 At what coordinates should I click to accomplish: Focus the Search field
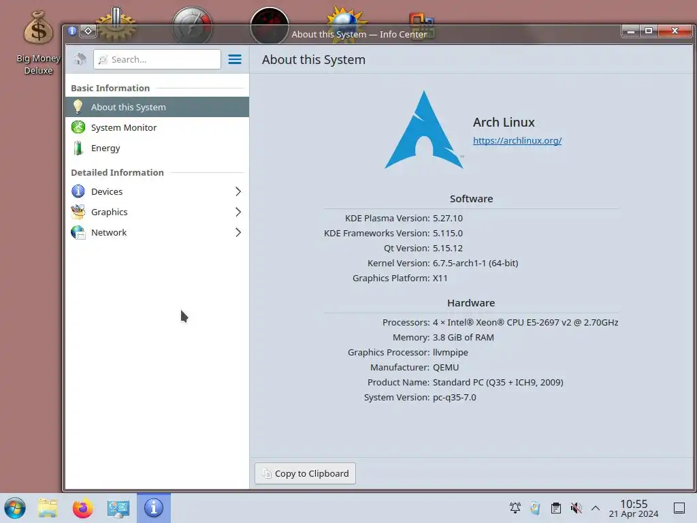tap(157, 59)
